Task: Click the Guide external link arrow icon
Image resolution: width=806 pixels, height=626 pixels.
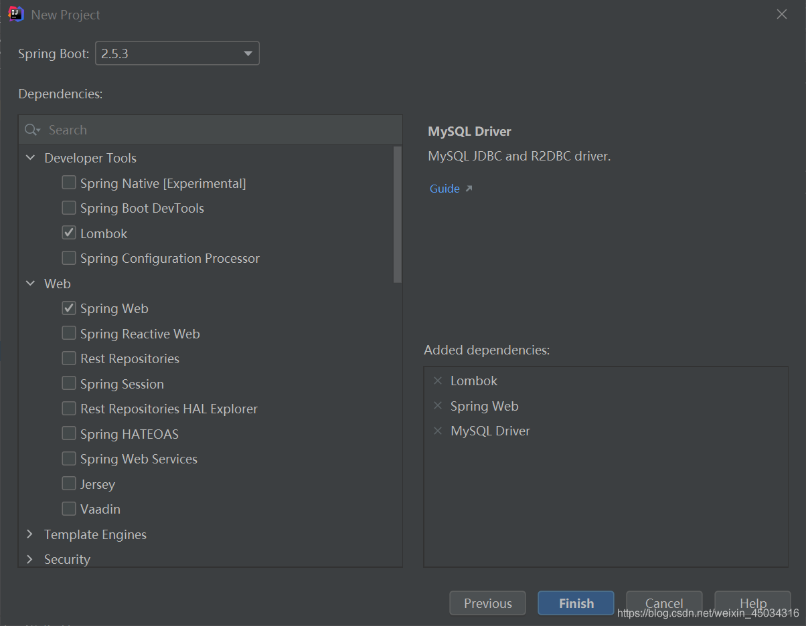Action: pos(469,189)
